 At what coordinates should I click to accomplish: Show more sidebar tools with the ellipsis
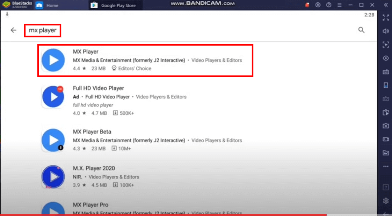point(386,166)
